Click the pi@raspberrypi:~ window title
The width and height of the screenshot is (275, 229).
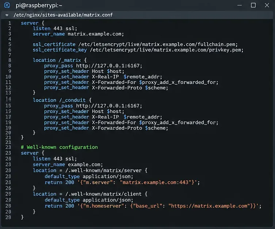click(39, 5)
